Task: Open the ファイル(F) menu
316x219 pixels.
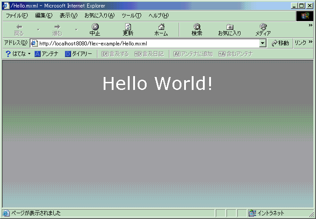Action: coord(17,16)
